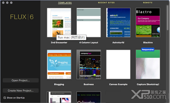Select the 2nd Encounter template thumbnail
The height and width of the screenshot is (103, 170).
[59, 23]
